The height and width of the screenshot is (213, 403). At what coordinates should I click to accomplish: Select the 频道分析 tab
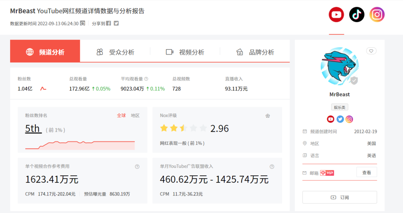pyautogui.click(x=45, y=51)
